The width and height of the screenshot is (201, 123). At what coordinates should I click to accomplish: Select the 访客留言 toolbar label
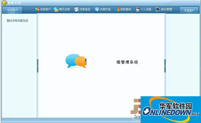coord(85,9)
